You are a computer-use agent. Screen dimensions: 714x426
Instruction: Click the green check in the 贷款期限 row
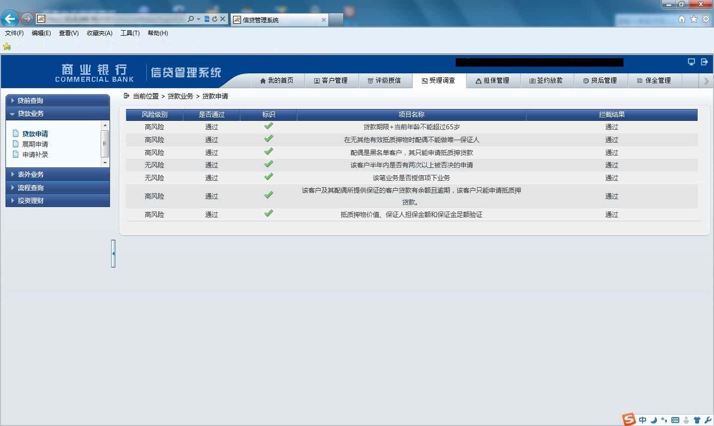coord(269,126)
